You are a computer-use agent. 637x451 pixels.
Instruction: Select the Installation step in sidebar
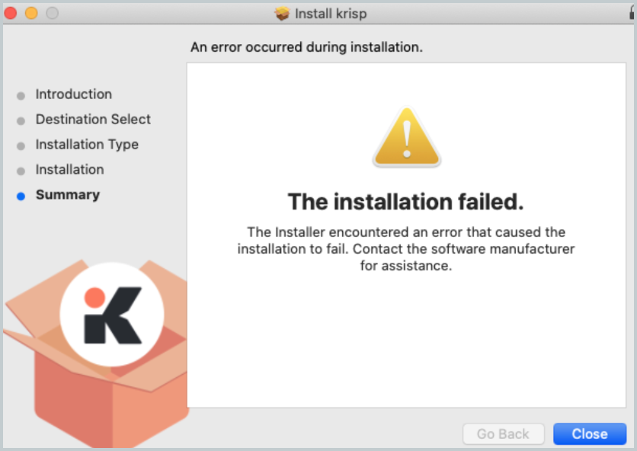click(x=69, y=169)
